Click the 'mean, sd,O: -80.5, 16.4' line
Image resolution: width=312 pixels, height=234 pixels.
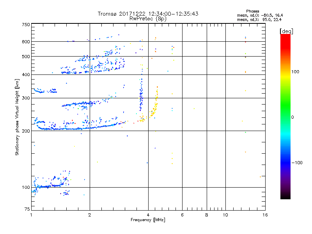(x=260, y=15)
